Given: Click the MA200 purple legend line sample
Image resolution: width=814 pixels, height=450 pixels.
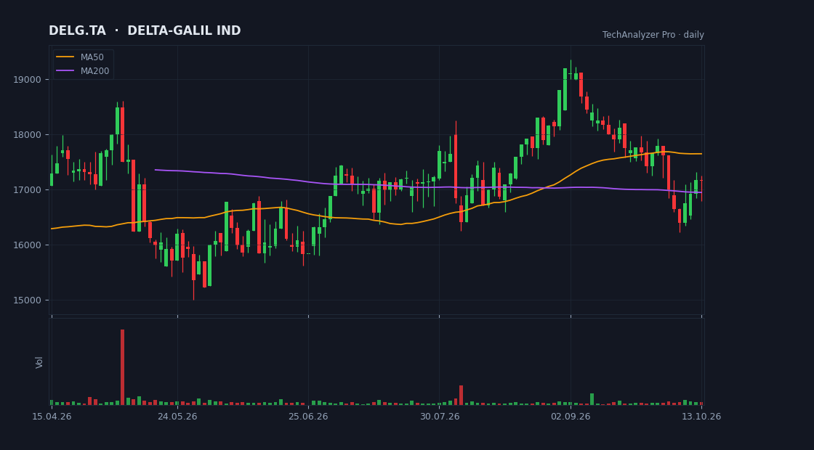Looking at the screenshot, I should [x=65, y=71].
